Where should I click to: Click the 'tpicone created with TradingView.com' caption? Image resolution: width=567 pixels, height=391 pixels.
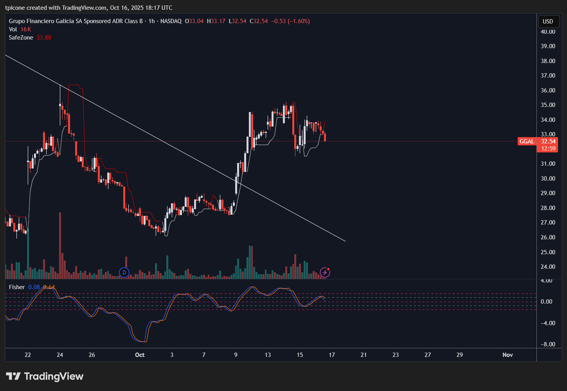click(88, 8)
